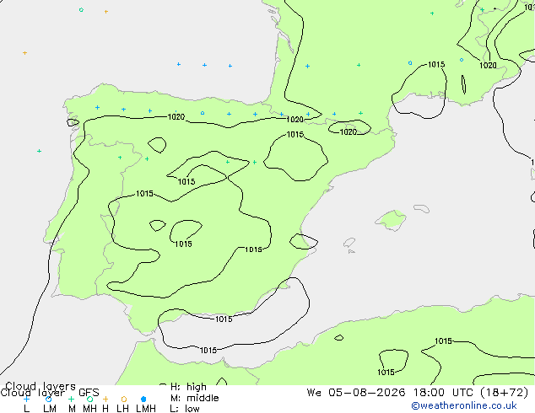Click the orange plus H legend symbol

tap(105, 399)
